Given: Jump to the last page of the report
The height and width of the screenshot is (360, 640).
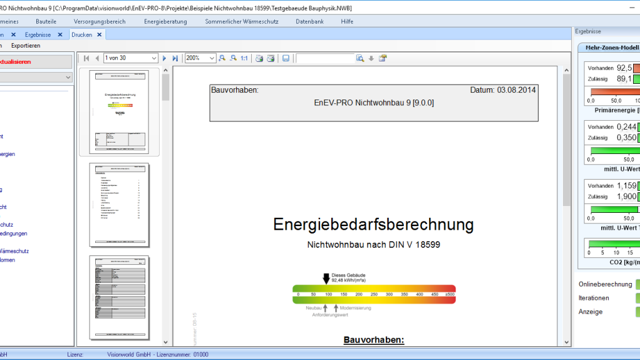Looking at the screenshot, I should point(175,58).
